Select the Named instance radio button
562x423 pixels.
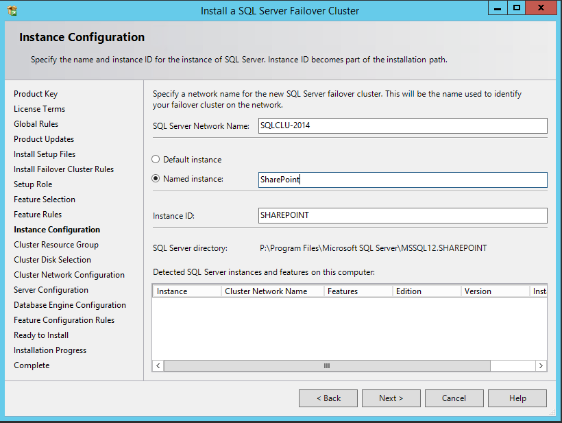tap(156, 178)
